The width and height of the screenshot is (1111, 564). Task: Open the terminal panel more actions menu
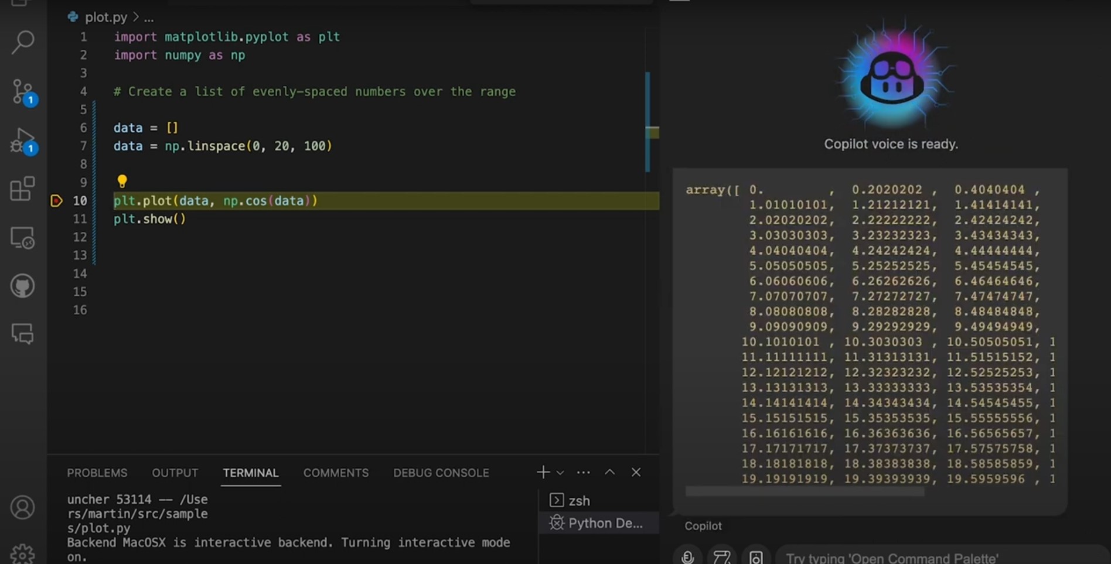[584, 473]
